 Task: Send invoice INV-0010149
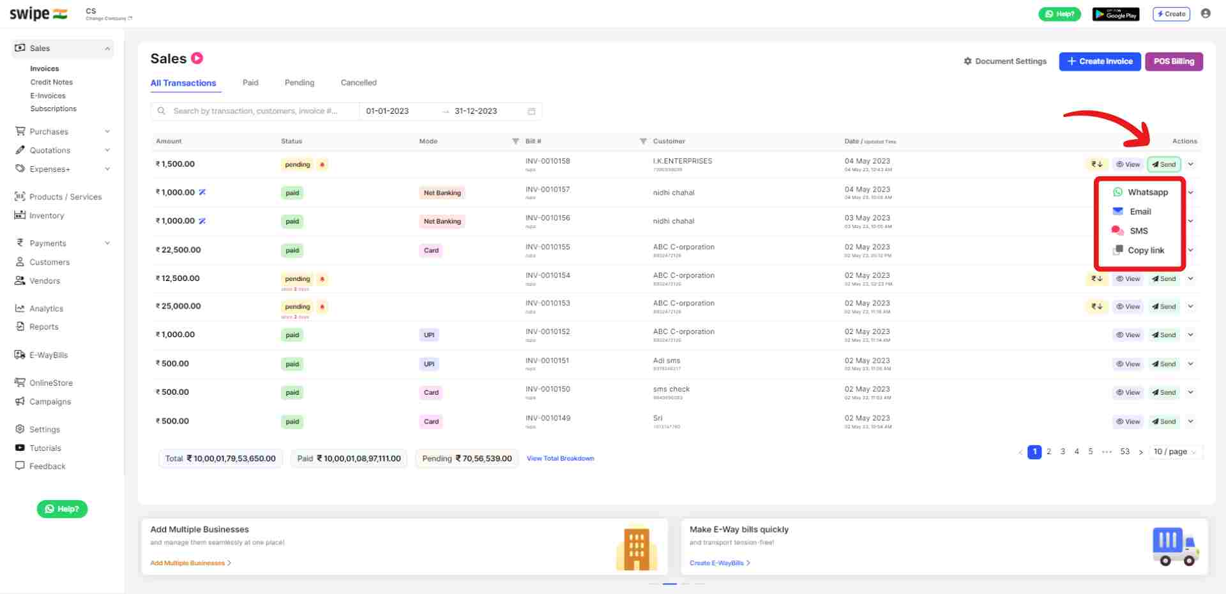tap(1164, 422)
